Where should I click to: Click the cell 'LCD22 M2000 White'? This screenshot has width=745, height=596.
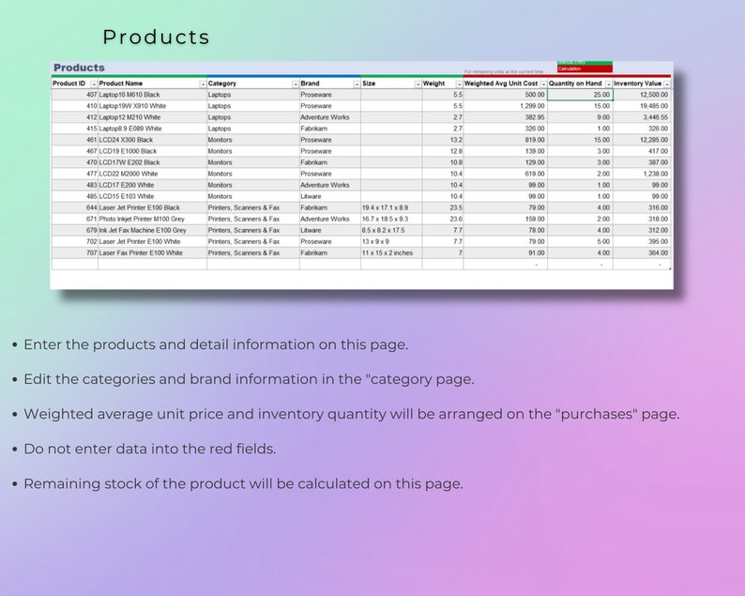point(152,174)
